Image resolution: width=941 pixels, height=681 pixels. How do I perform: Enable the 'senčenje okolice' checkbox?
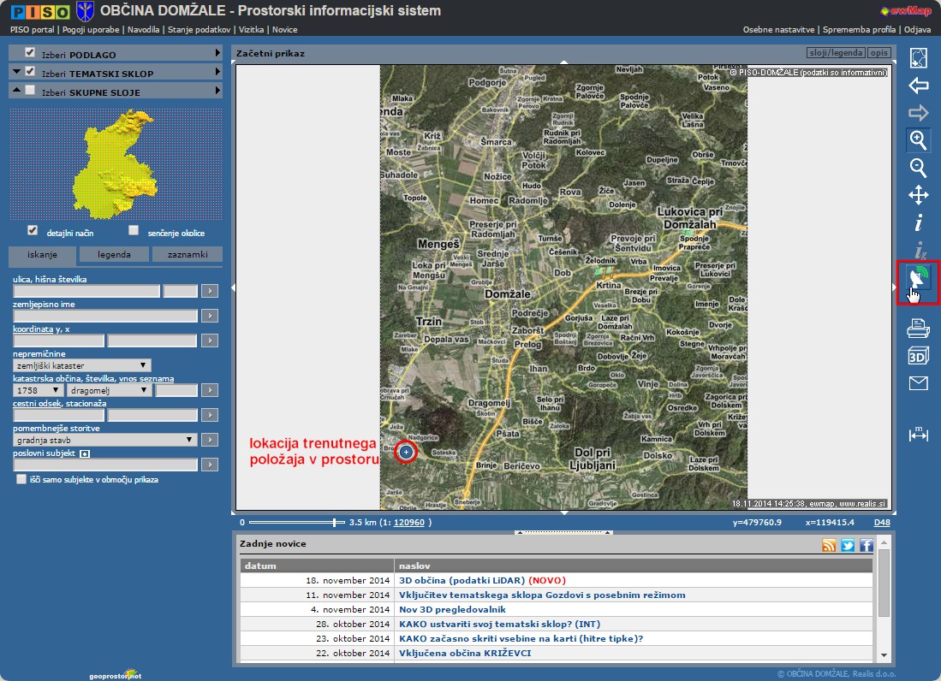134,230
